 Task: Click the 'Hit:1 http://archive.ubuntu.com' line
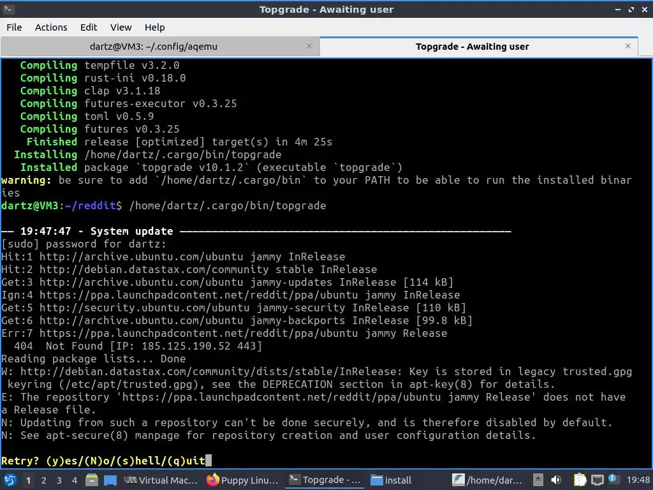173,256
